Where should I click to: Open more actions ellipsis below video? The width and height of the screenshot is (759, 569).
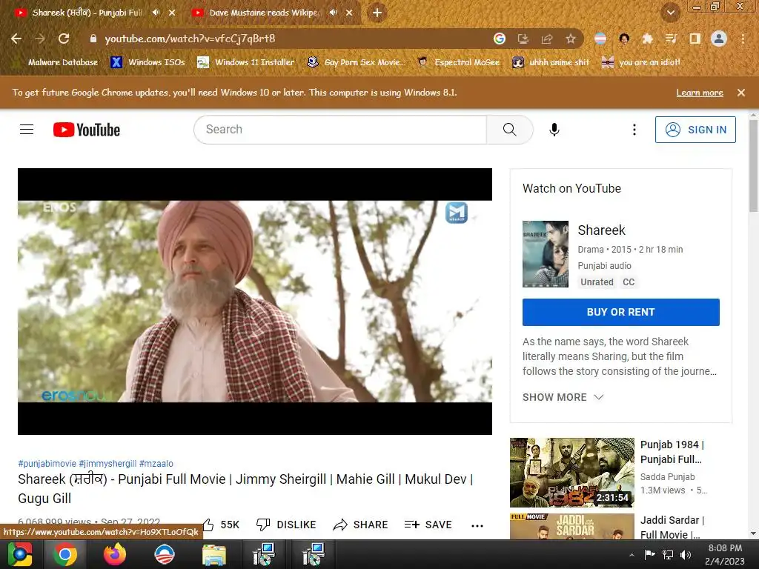pos(477,525)
